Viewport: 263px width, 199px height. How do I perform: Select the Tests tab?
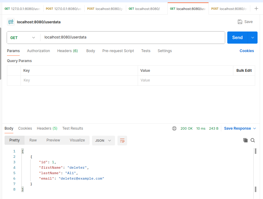click(x=146, y=51)
